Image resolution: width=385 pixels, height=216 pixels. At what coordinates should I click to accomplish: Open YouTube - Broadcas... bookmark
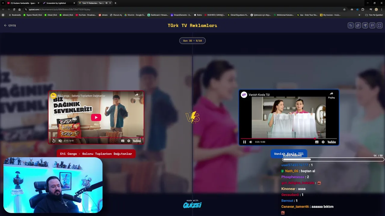pos(85,15)
